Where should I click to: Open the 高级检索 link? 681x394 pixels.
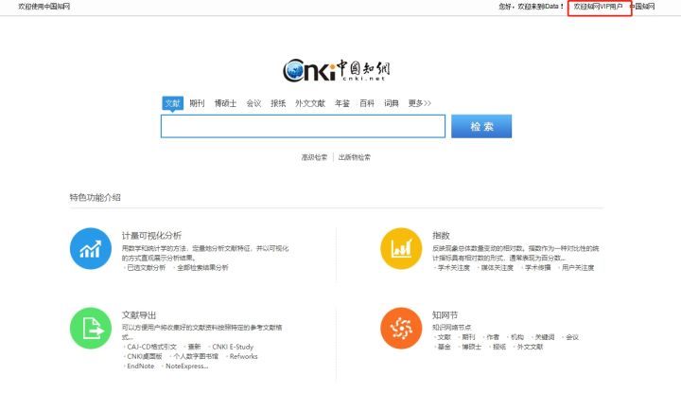314,157
